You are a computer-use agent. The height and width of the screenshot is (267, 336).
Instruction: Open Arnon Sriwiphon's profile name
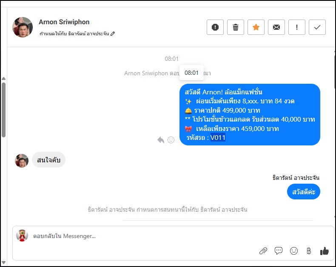coord(64,22)
